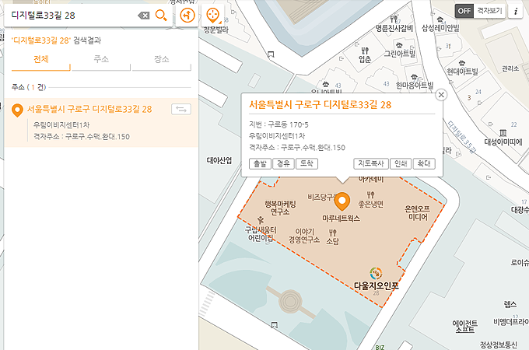Click the 구립새움터 어린이집 daycare icon
Viewport: 529px width, 350px height.
[x=260, y=221]
